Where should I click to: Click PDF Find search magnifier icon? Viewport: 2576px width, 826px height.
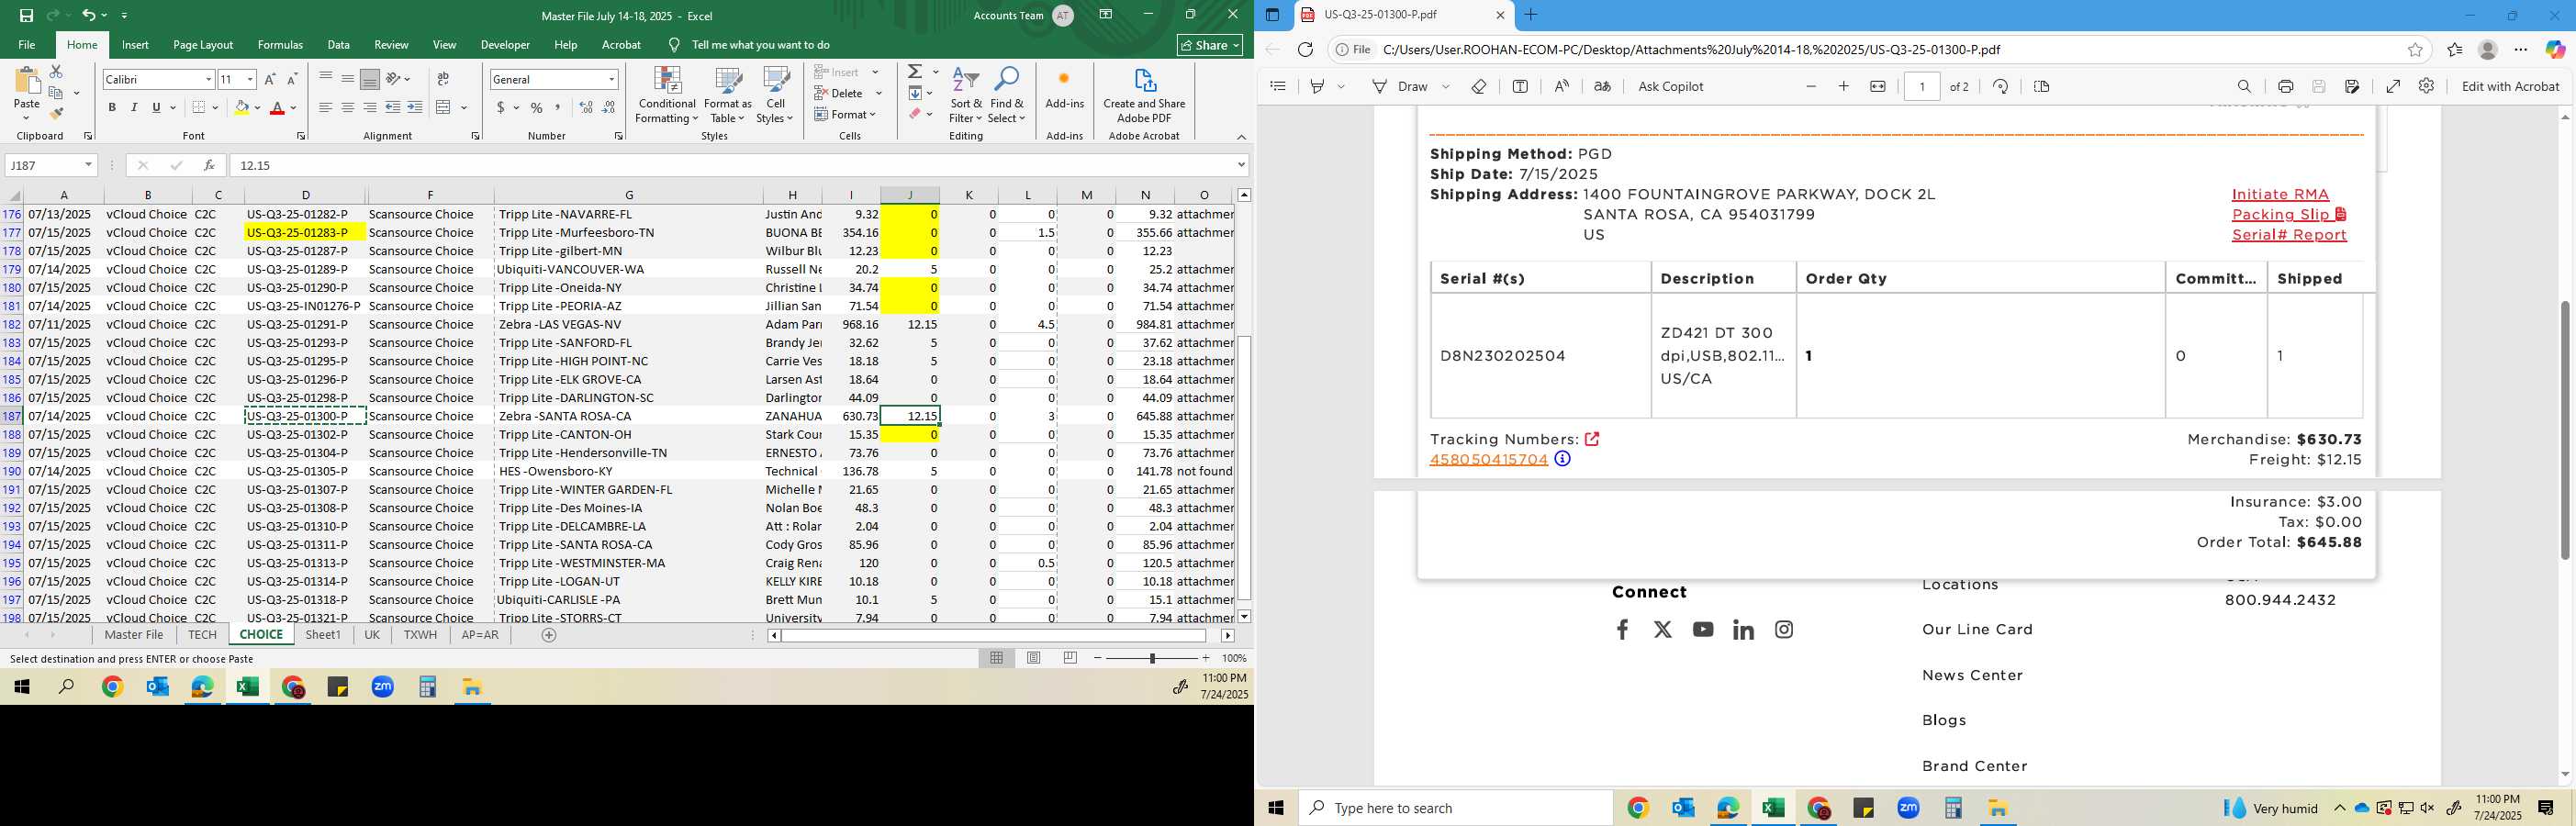tap(2244, 86)
